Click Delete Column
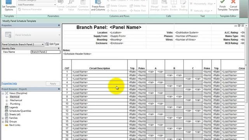The height and width of the screenshot is (140, 249). point(117,6)
